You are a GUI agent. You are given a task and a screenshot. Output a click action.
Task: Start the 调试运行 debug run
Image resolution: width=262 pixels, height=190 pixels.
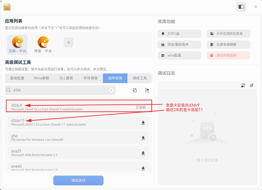tap(78, 180)
